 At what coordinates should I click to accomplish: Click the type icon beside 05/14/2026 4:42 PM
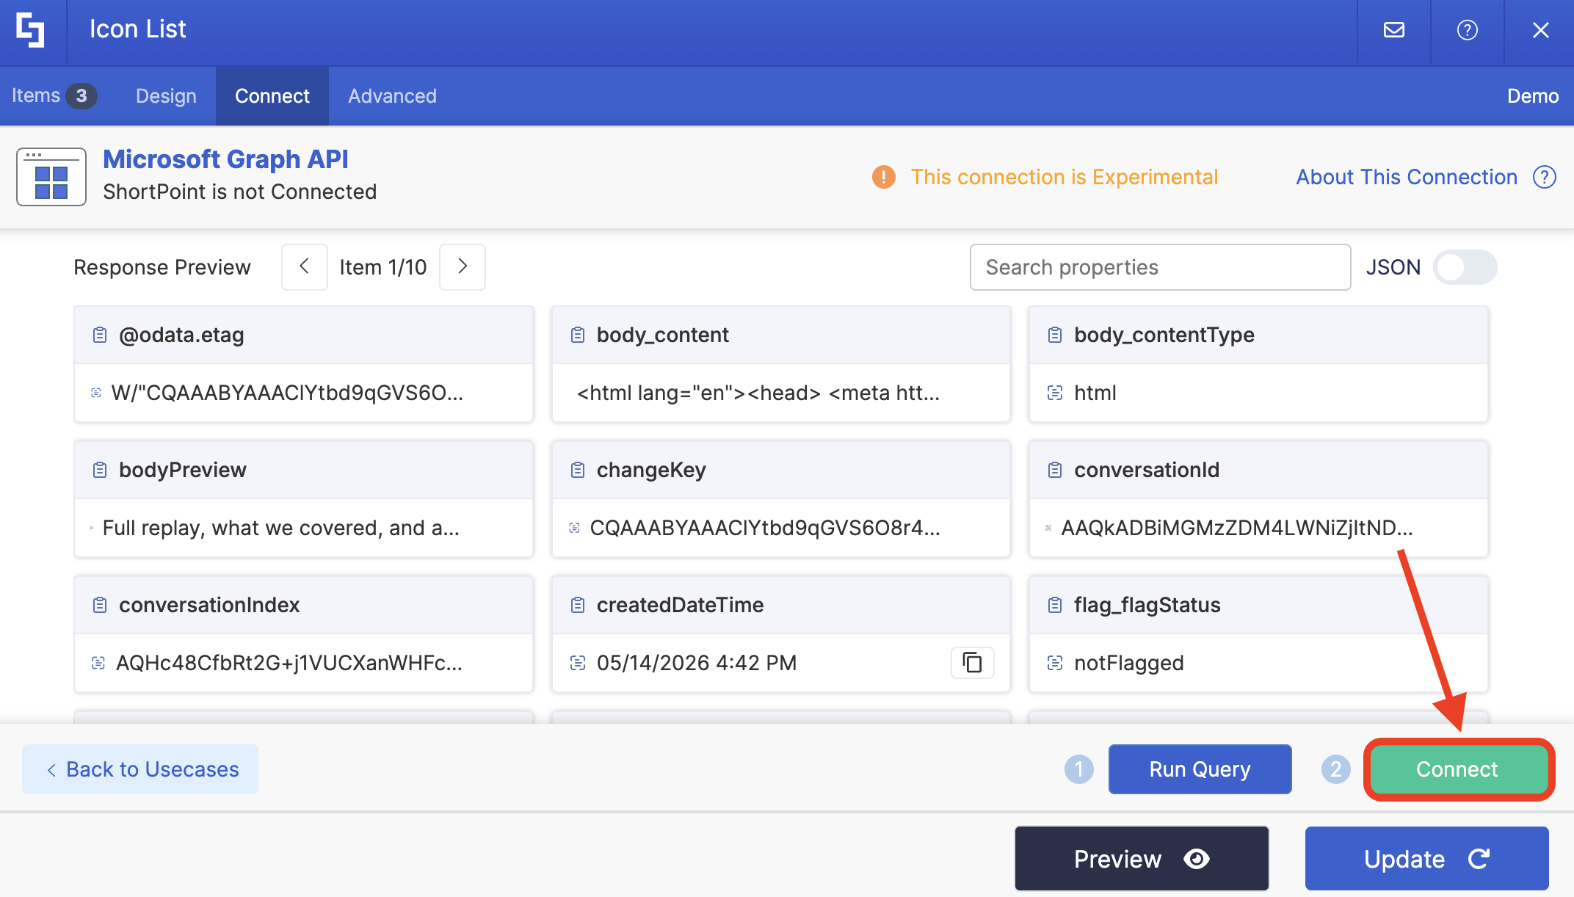pos(578,663)
